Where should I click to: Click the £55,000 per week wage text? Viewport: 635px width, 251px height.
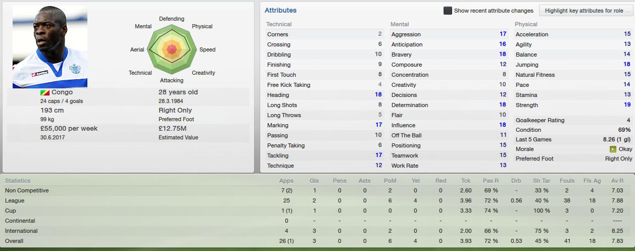tap(69, 128)
